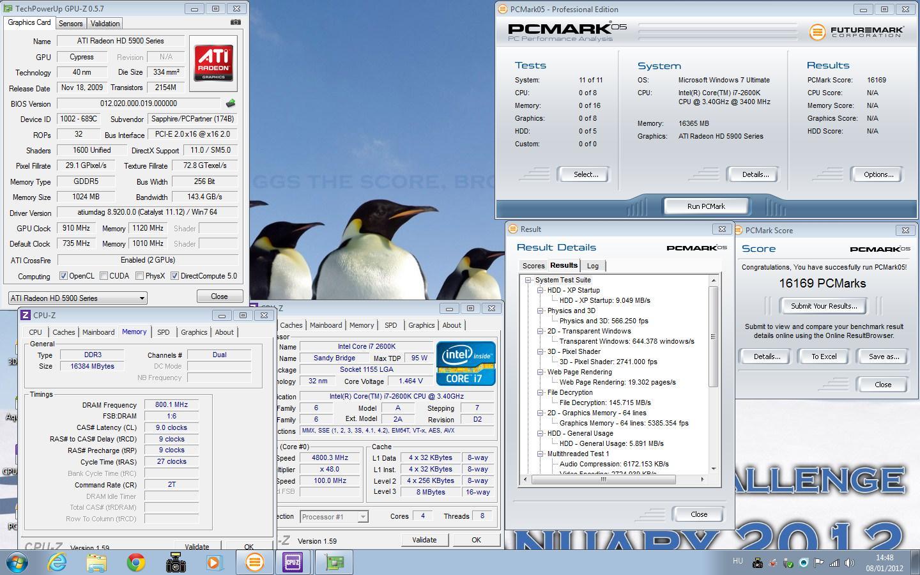Image resolution: width=920 pixels, height=575 pixels.
Task: Click the BIOS Version field in GPU-Z
Action: coord(139,103)
